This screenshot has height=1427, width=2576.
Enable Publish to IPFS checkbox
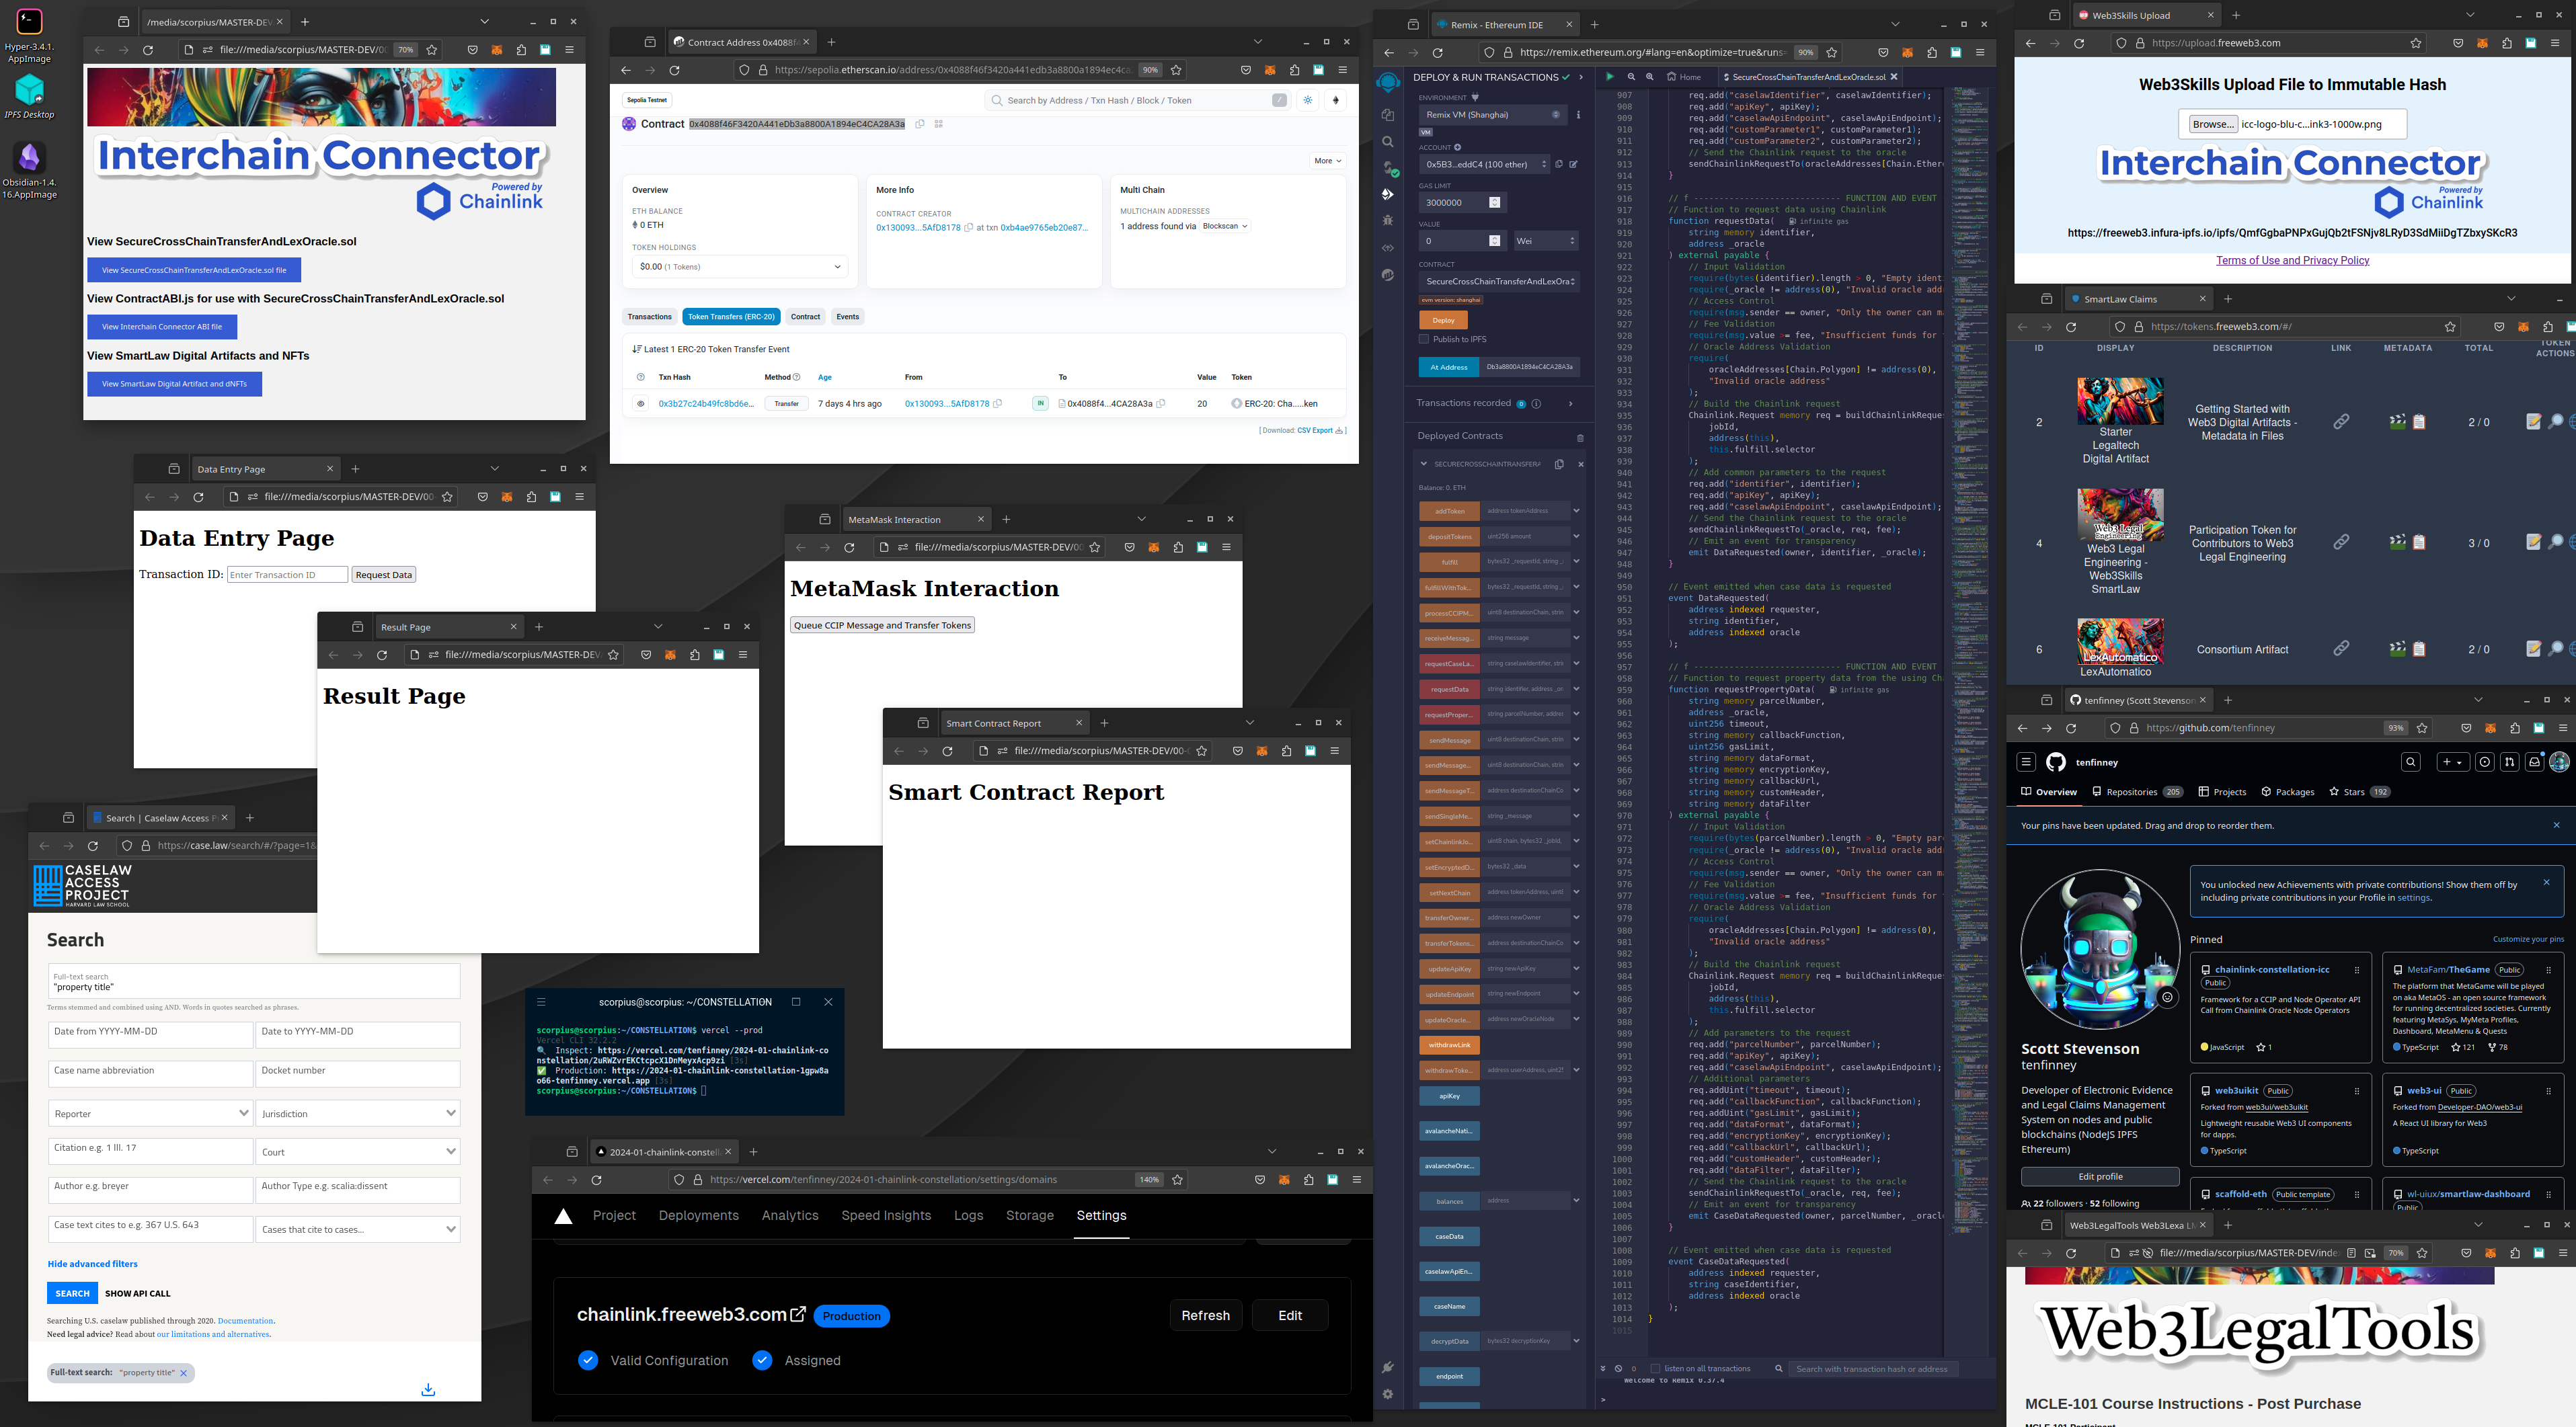point(1424,339)
